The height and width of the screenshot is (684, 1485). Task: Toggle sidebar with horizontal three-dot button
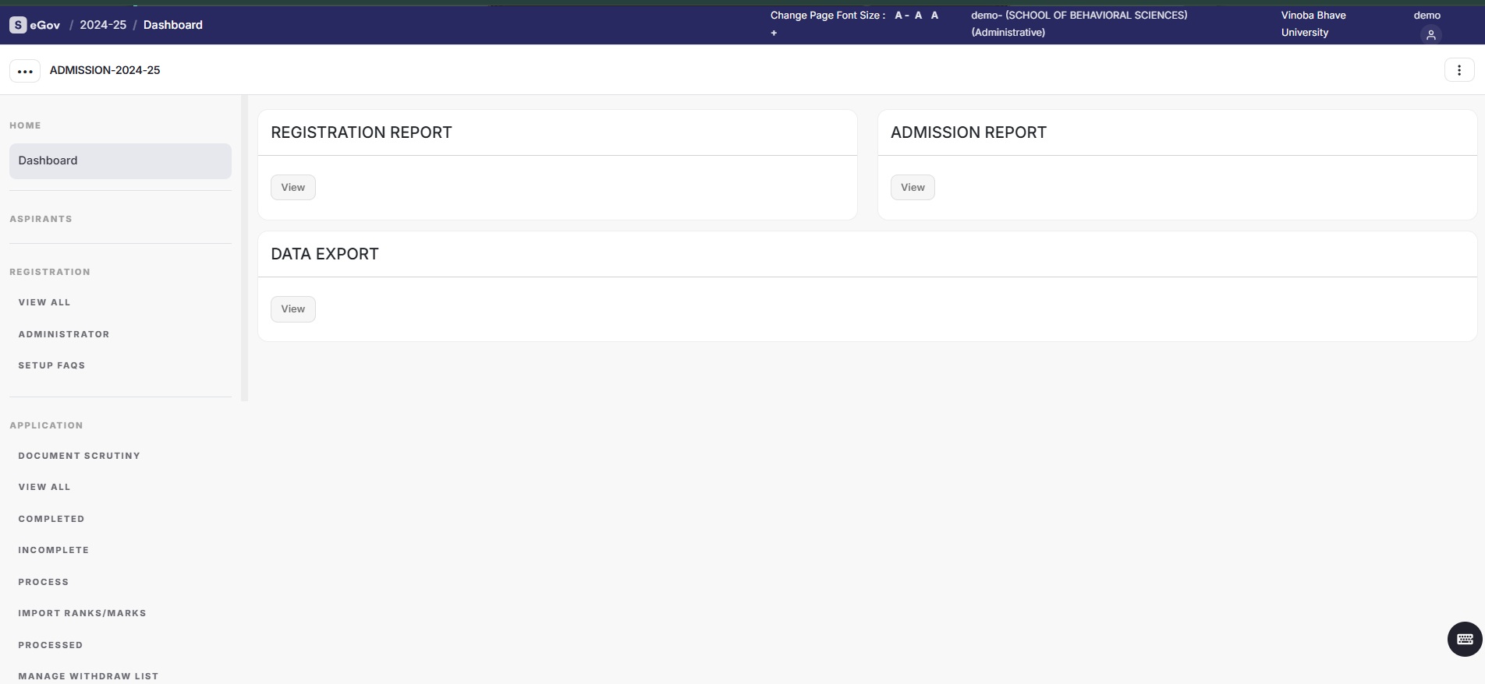click(x=25, y=71)
